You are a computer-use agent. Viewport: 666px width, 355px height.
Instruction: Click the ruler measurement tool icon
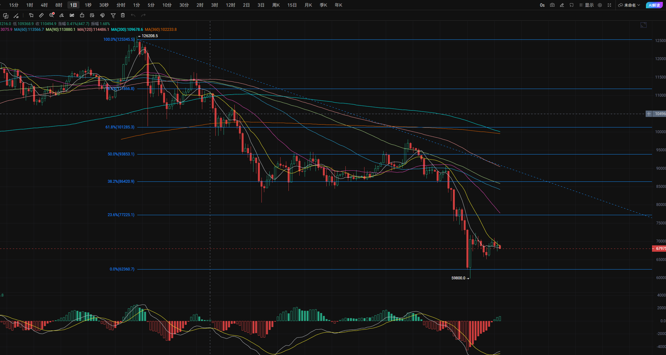tap(41, 15)
